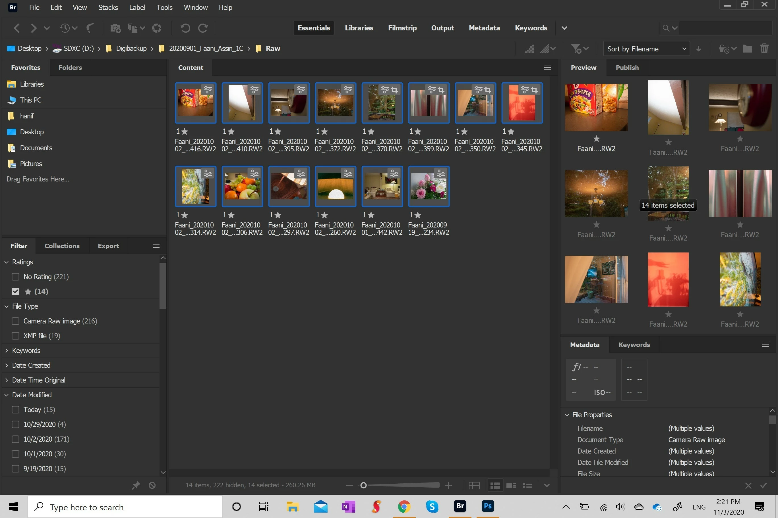Switch to the Collections tab
The image size is (778, 518).
(62, 246)
